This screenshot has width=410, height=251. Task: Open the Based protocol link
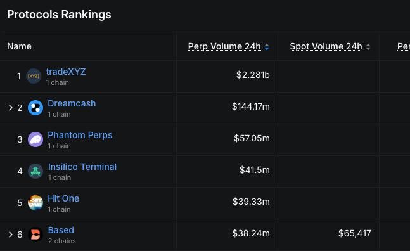[61, 230]
